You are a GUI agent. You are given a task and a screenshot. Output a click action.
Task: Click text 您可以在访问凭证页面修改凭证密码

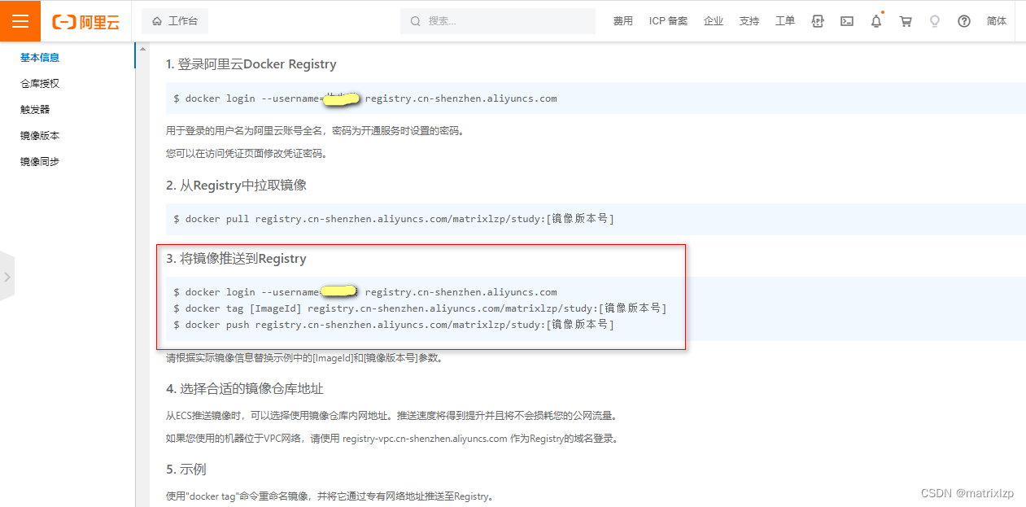(x=247, y=154)
